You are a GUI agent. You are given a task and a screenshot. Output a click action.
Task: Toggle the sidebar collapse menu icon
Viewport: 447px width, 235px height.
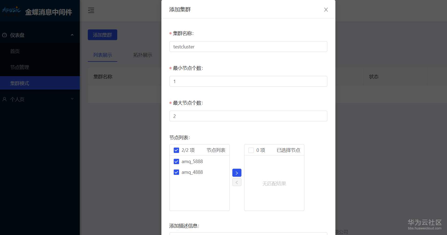tap(91, 10)
